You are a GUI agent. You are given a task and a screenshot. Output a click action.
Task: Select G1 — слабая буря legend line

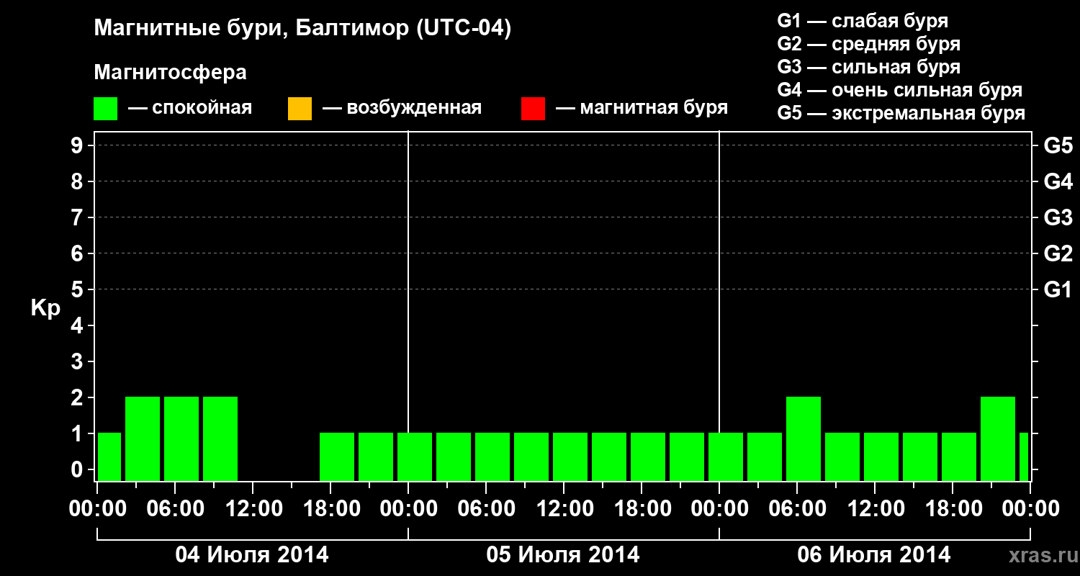(x=863, y=21)
